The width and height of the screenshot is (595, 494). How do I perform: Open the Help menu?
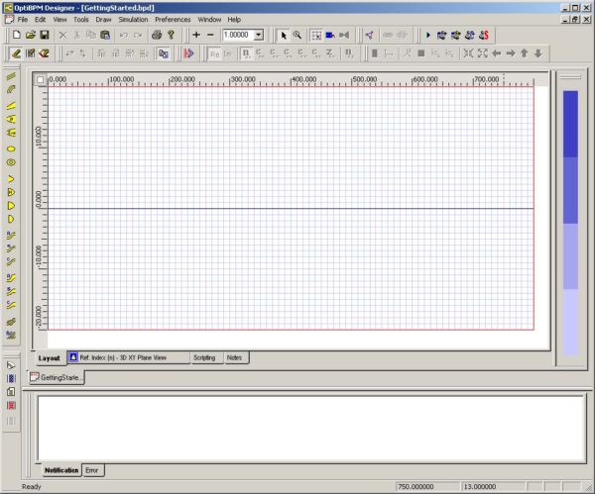(x=234, y=20)
